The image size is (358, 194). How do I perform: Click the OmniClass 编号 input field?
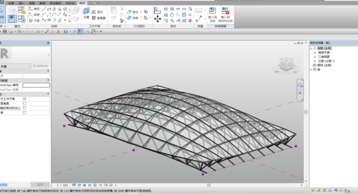36,85
